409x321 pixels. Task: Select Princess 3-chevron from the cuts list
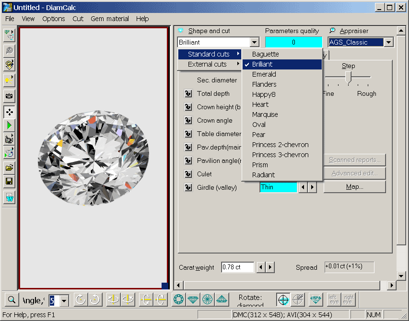coord(280,155)
